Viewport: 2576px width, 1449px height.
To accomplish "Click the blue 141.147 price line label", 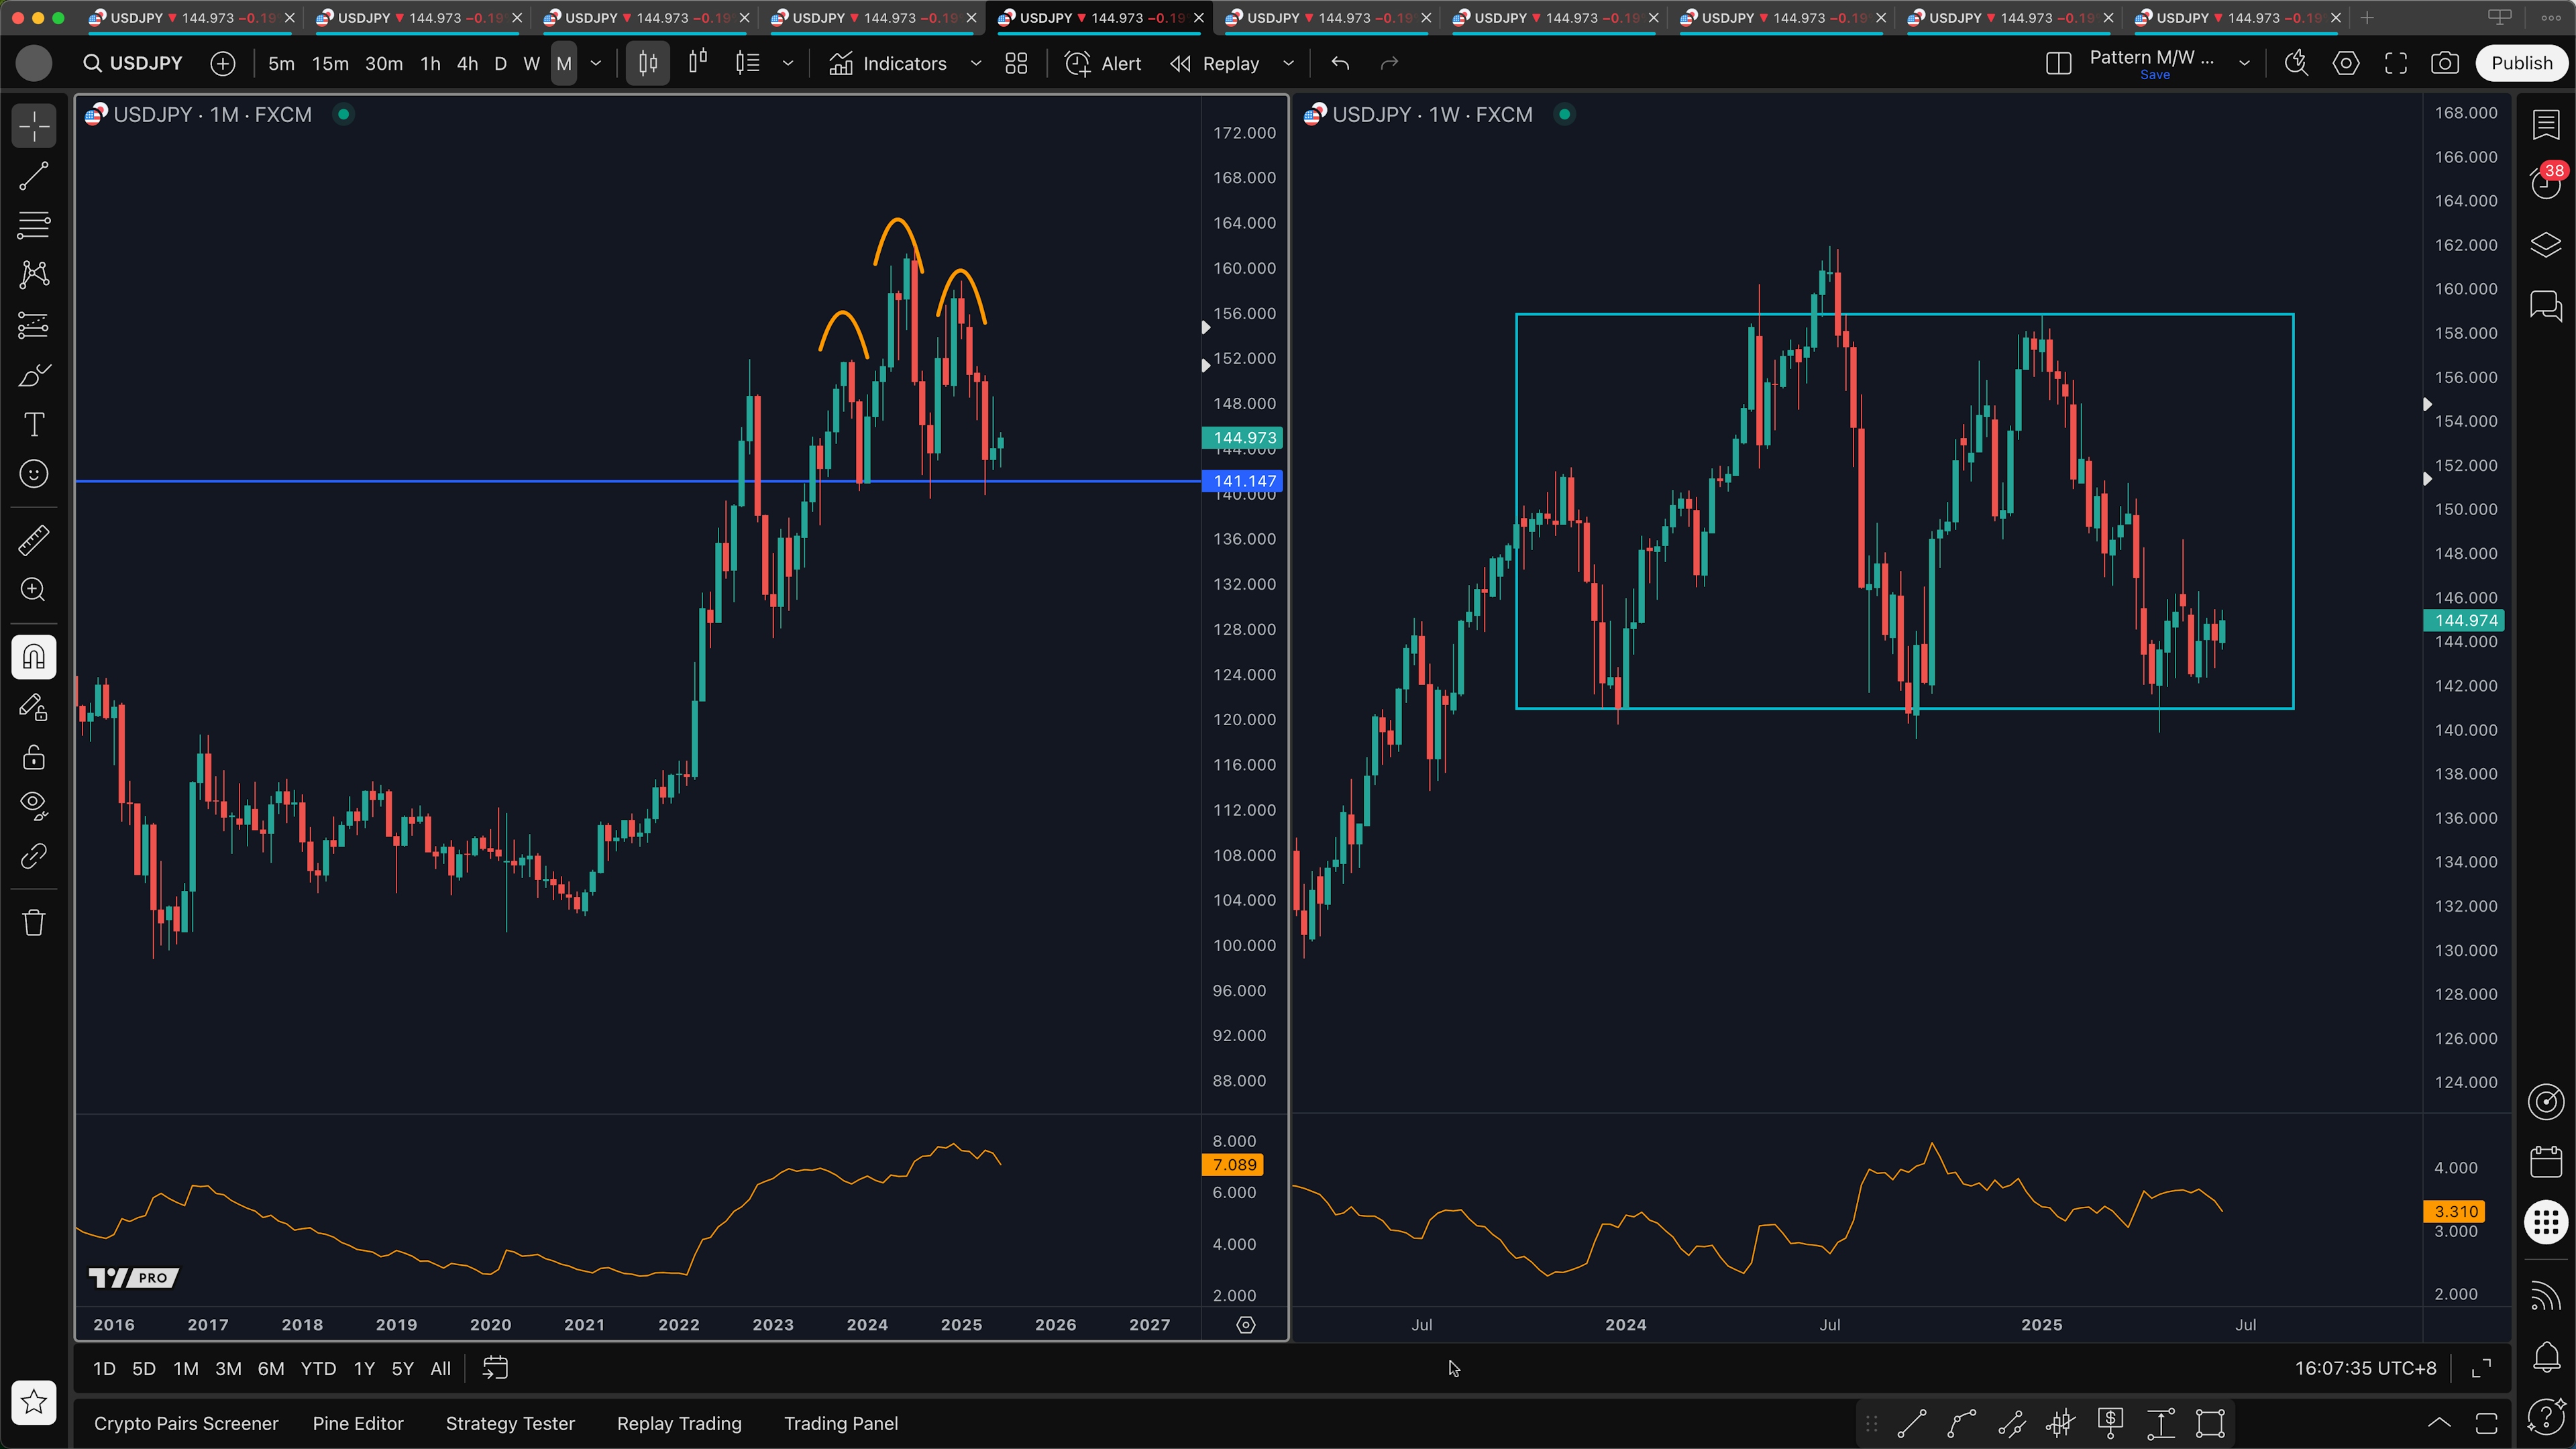I will (1243, 481).
